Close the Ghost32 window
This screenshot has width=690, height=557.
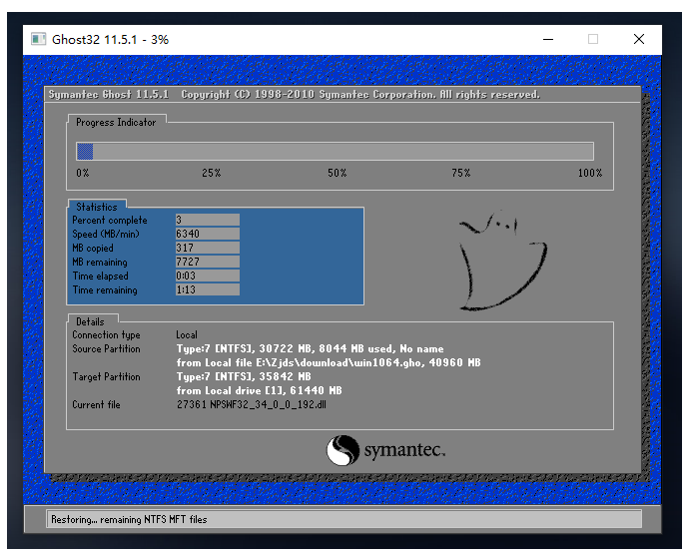coord(639,39)
